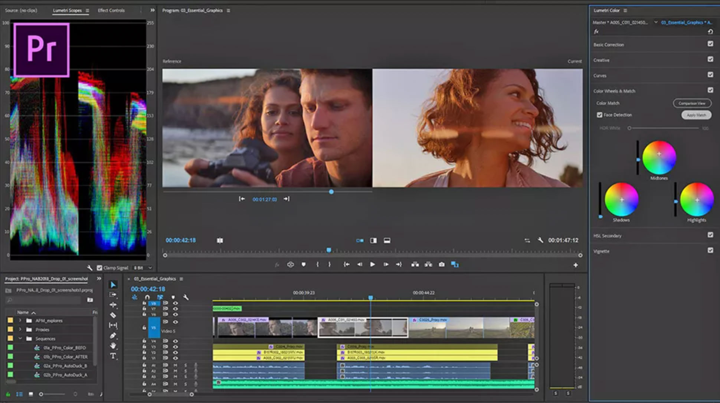This screenshot has height=403, width=720.
Task: Select horizontal split comparison layout
Action: click(387, 240)
